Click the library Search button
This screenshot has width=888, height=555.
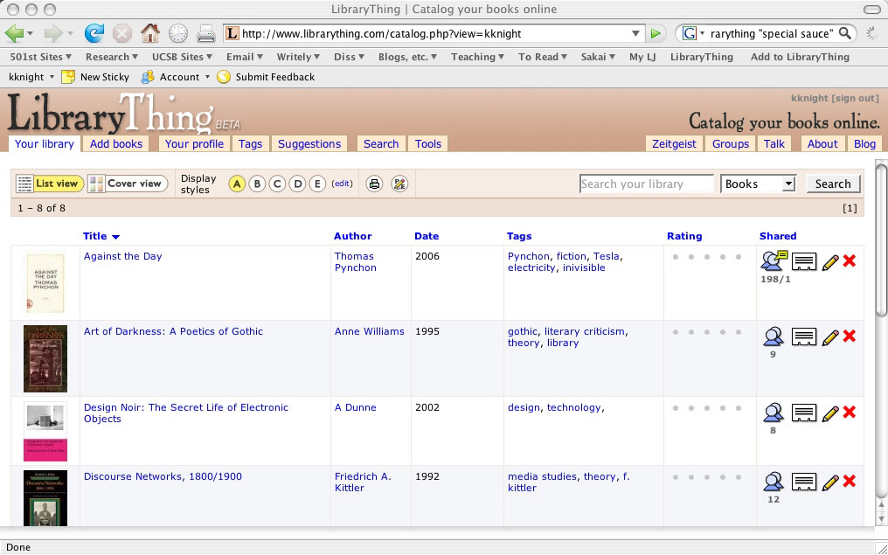point(833,184)
